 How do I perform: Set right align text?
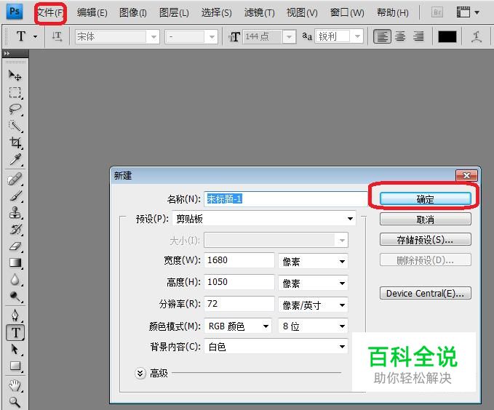418,36
